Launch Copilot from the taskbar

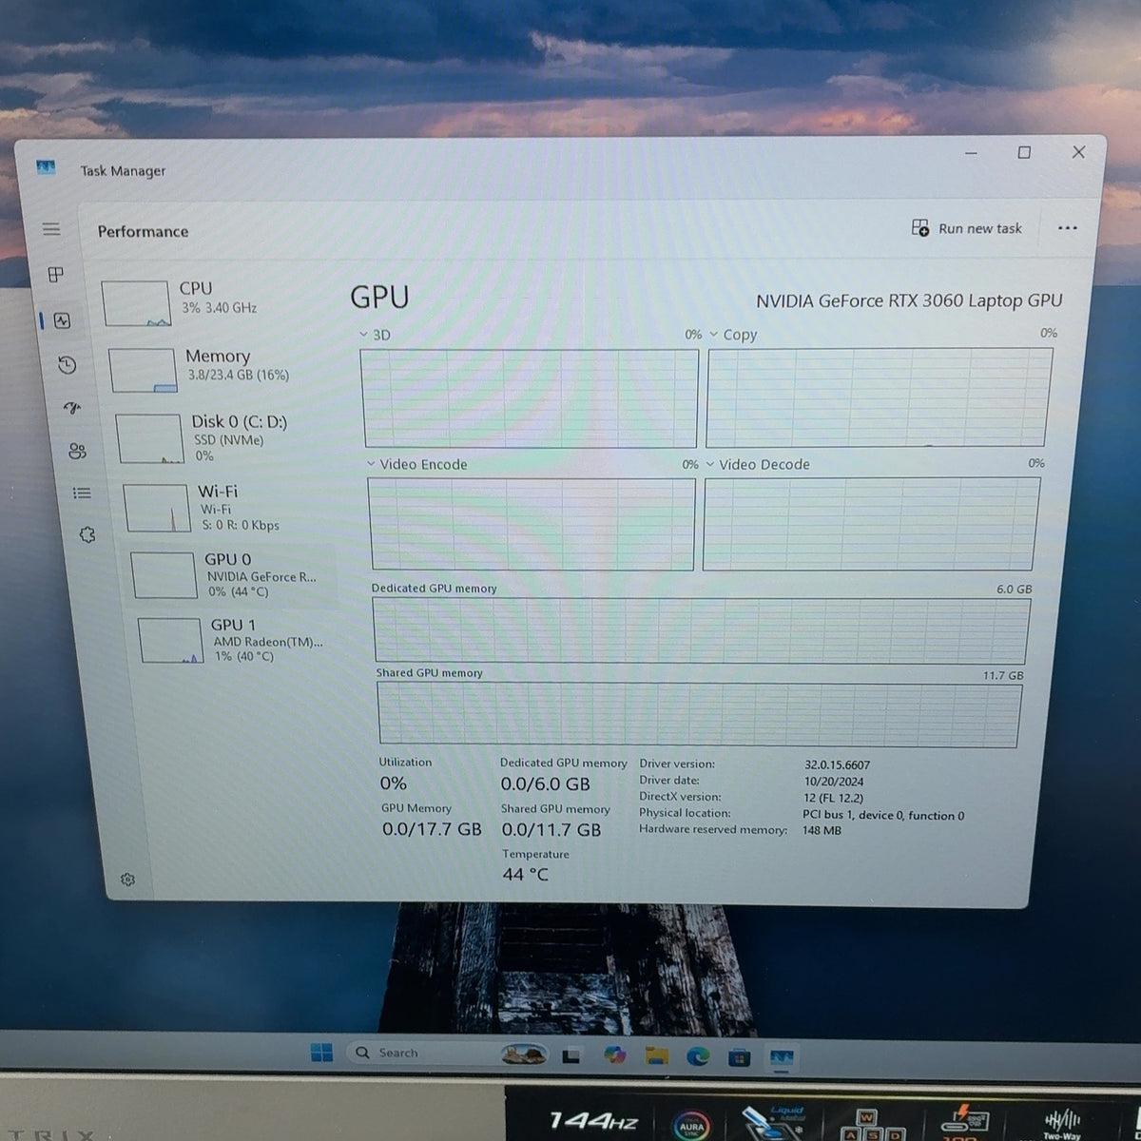click(x=614, y=1054)
